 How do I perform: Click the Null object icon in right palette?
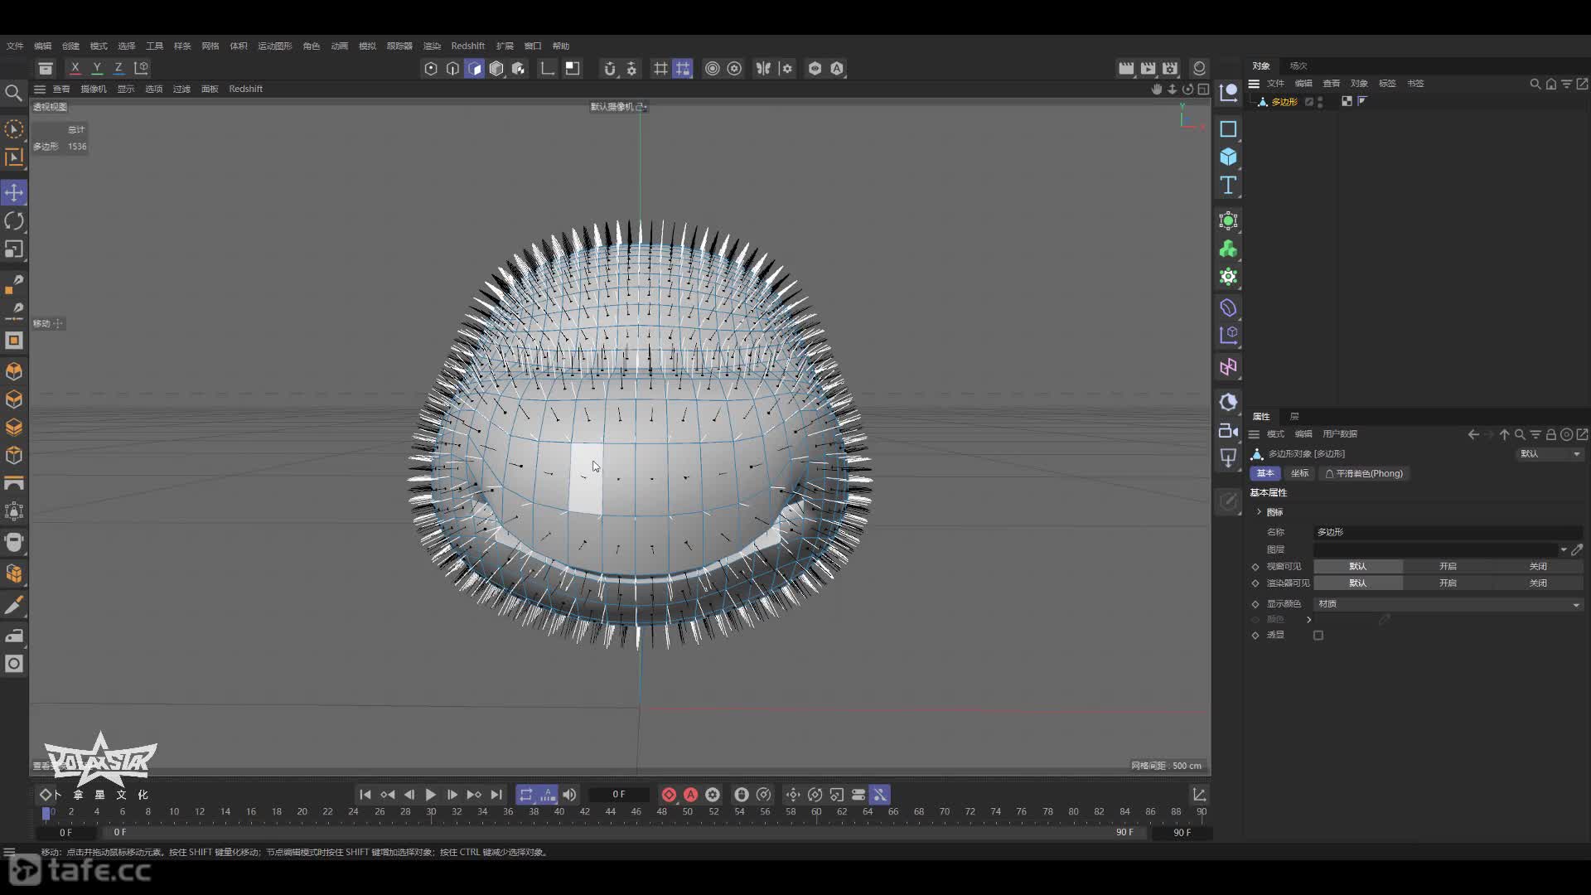(1228, 92)
